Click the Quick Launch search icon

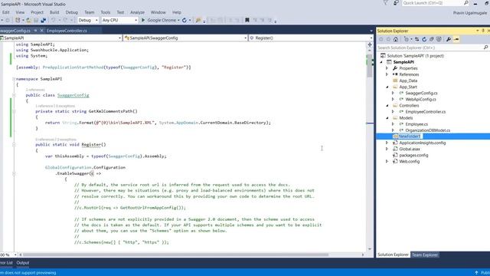click(466, 3)
